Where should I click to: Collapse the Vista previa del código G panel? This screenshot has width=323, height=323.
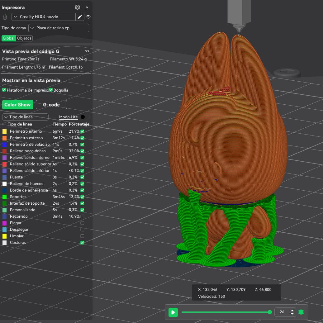click(87, 51)
